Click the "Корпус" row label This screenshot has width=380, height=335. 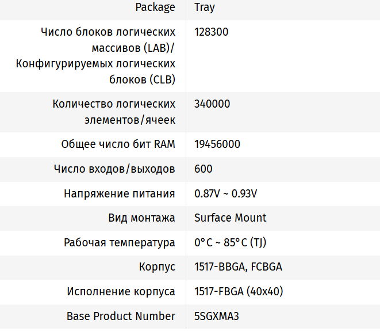(157, 267)
